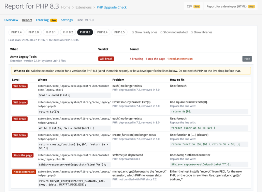Click the Free · v1.1.0 version label
262x192 pixels.
pyautogui.click(x=85, y=20)
